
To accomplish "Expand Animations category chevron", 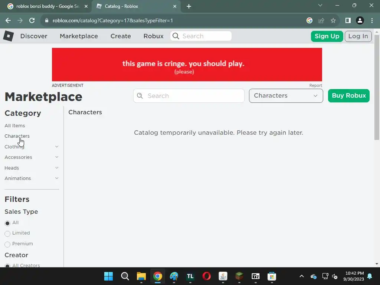I will coord(57,178).
